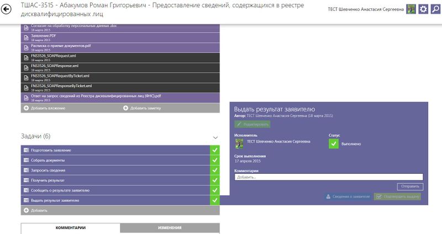Image resolution: width=442 pixels, height=234 pixels.
Task: Toggle checkmark for Получить результат
Action: [215, 180]
